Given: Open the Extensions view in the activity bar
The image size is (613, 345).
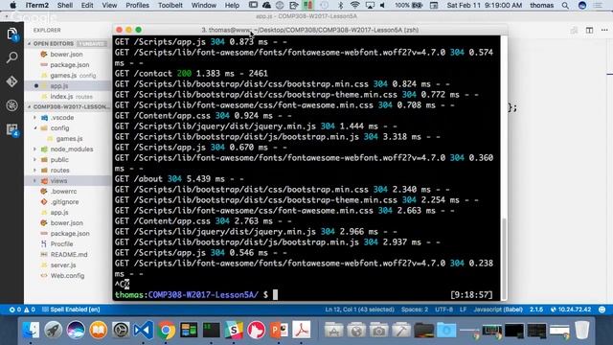Looking at the screenshot, I should click(x=12, y=129).
